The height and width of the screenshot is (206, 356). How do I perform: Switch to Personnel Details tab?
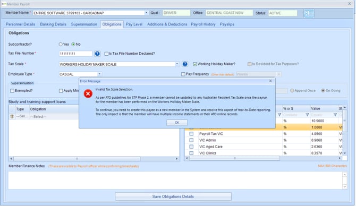20,24
